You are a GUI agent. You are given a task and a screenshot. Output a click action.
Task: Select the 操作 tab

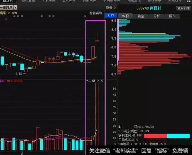pos(172,16)
